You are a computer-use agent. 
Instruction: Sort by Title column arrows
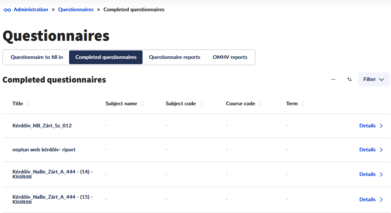click(x=28, y=104)
